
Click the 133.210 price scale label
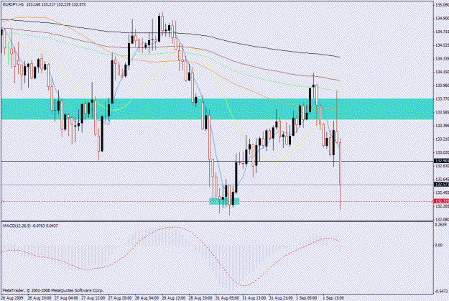pyautogui.click(x=442, y=139)
